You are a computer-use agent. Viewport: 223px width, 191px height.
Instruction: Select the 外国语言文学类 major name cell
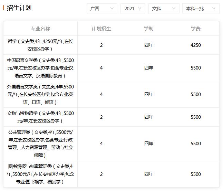40,94
